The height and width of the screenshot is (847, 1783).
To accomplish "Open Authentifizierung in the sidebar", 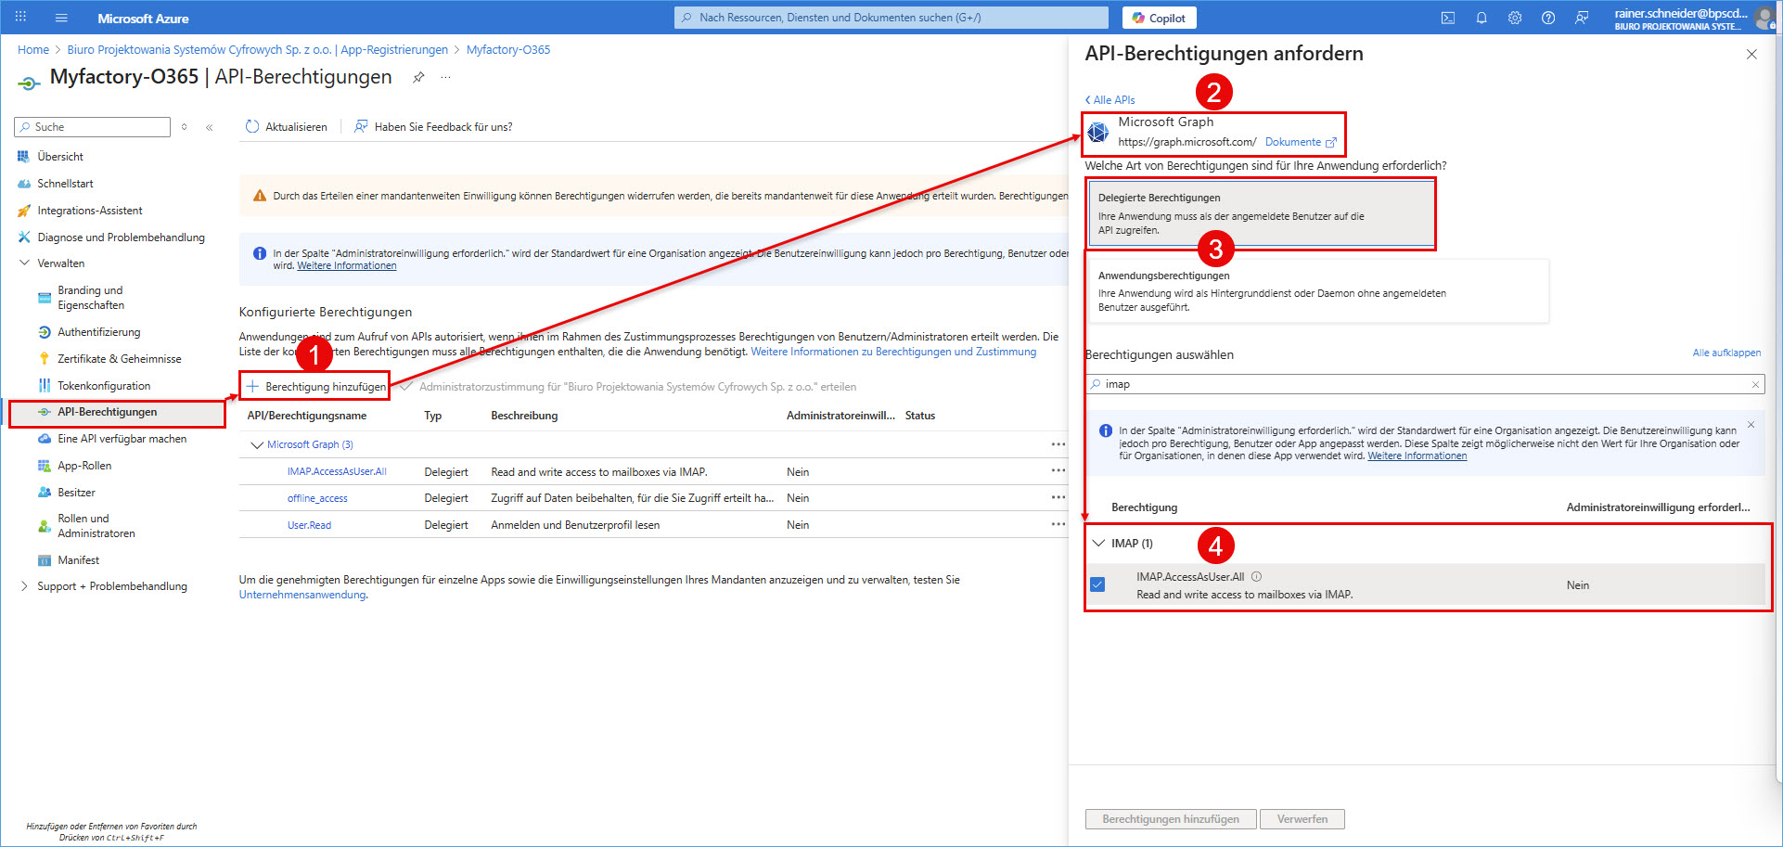I will click(99, 332).
